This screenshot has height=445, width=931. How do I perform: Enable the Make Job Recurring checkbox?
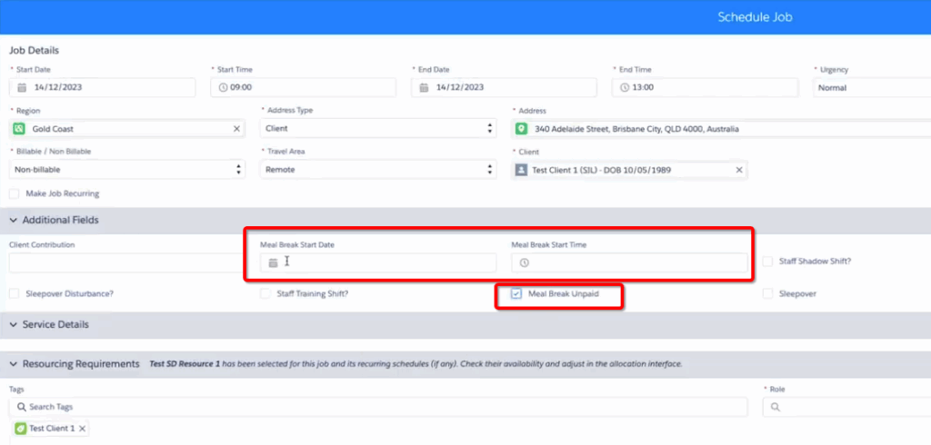tap(14, 193)
